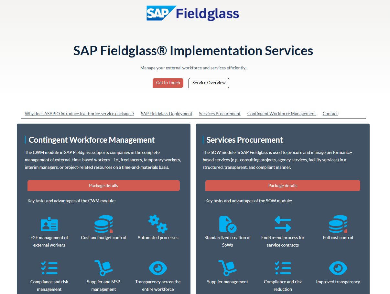This screenshot has height=294, width=390.
Task: Open Package details for Services Procurement
Action: tap(283, 186)
